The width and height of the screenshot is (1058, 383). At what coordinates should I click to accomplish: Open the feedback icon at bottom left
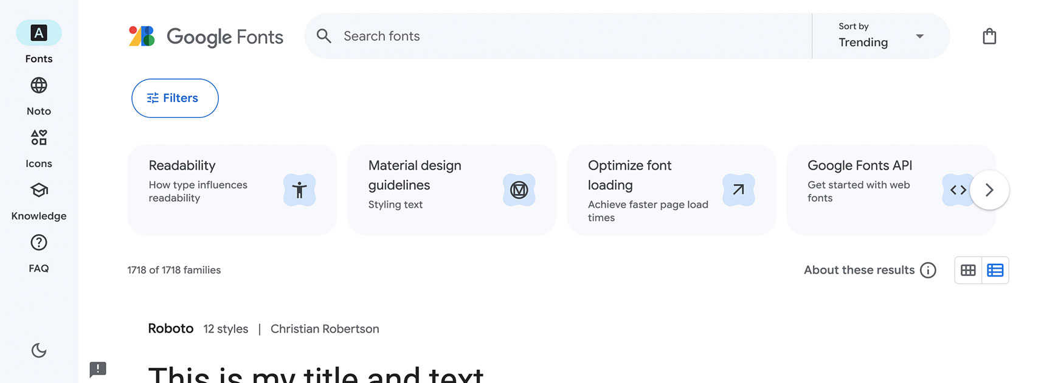tap(98, 369)
